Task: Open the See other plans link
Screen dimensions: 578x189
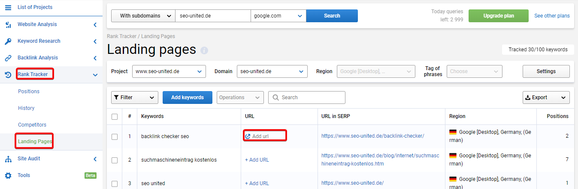Action: [552, 16]
